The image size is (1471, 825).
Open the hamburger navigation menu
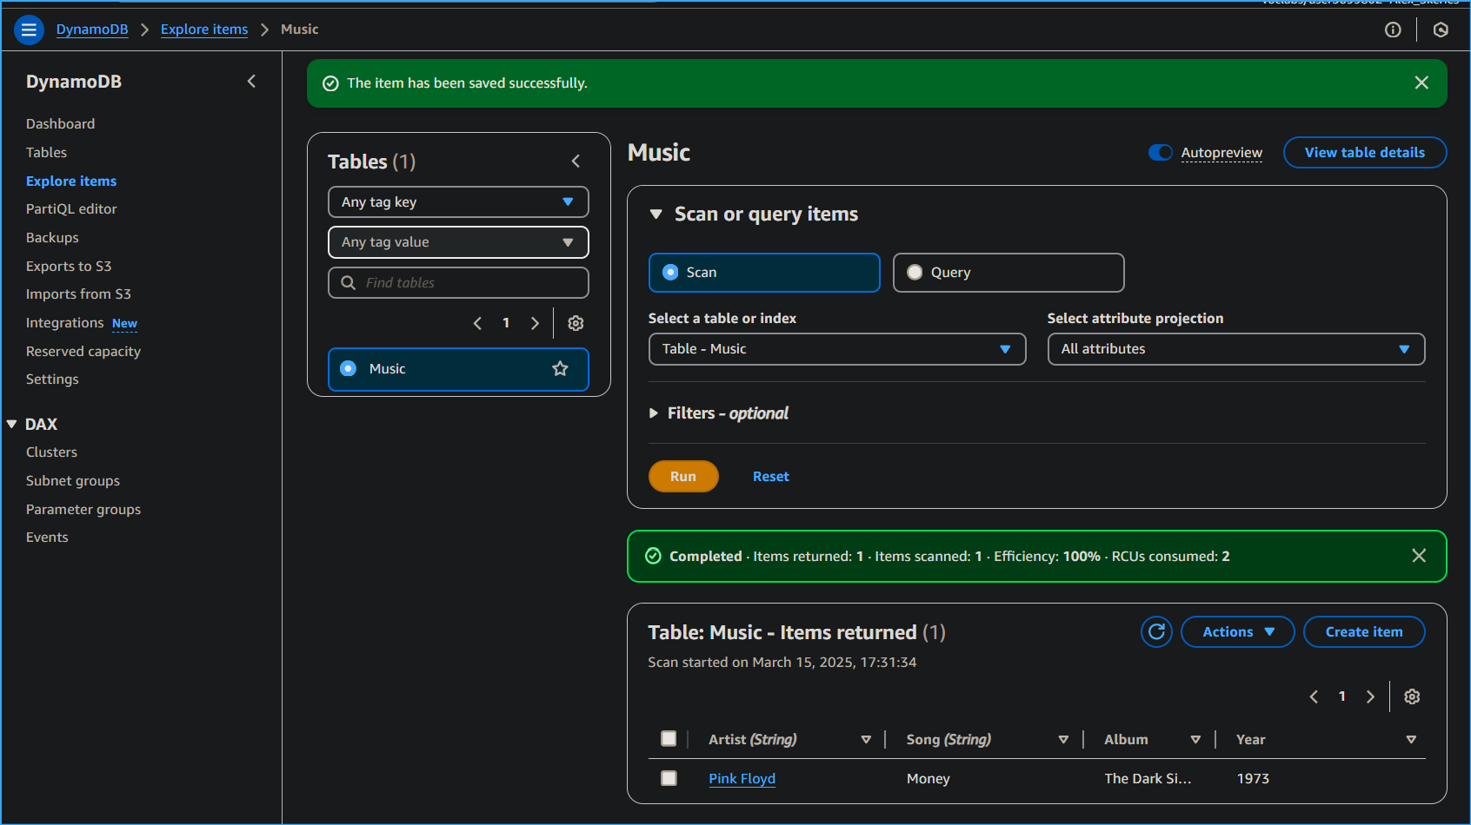29,30
